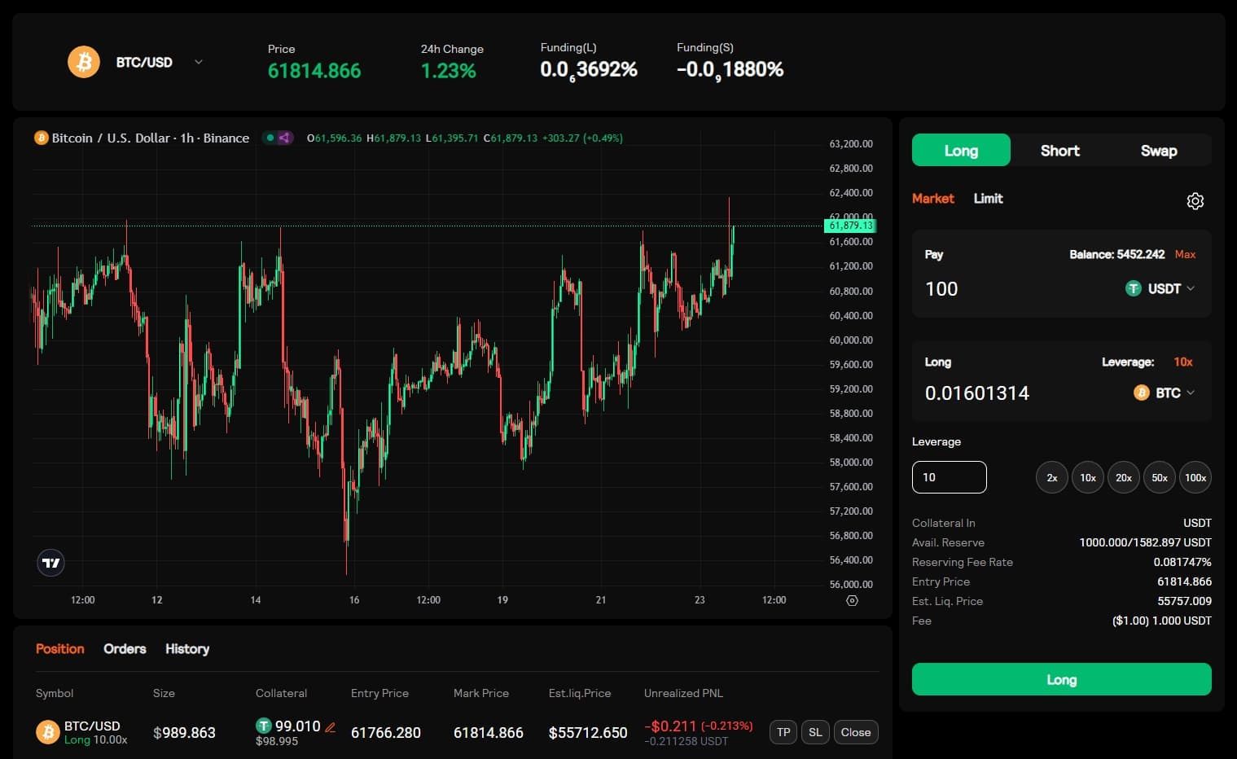Open chart settings icon below price axis
1237x759 pixels.
pos(852,601)
